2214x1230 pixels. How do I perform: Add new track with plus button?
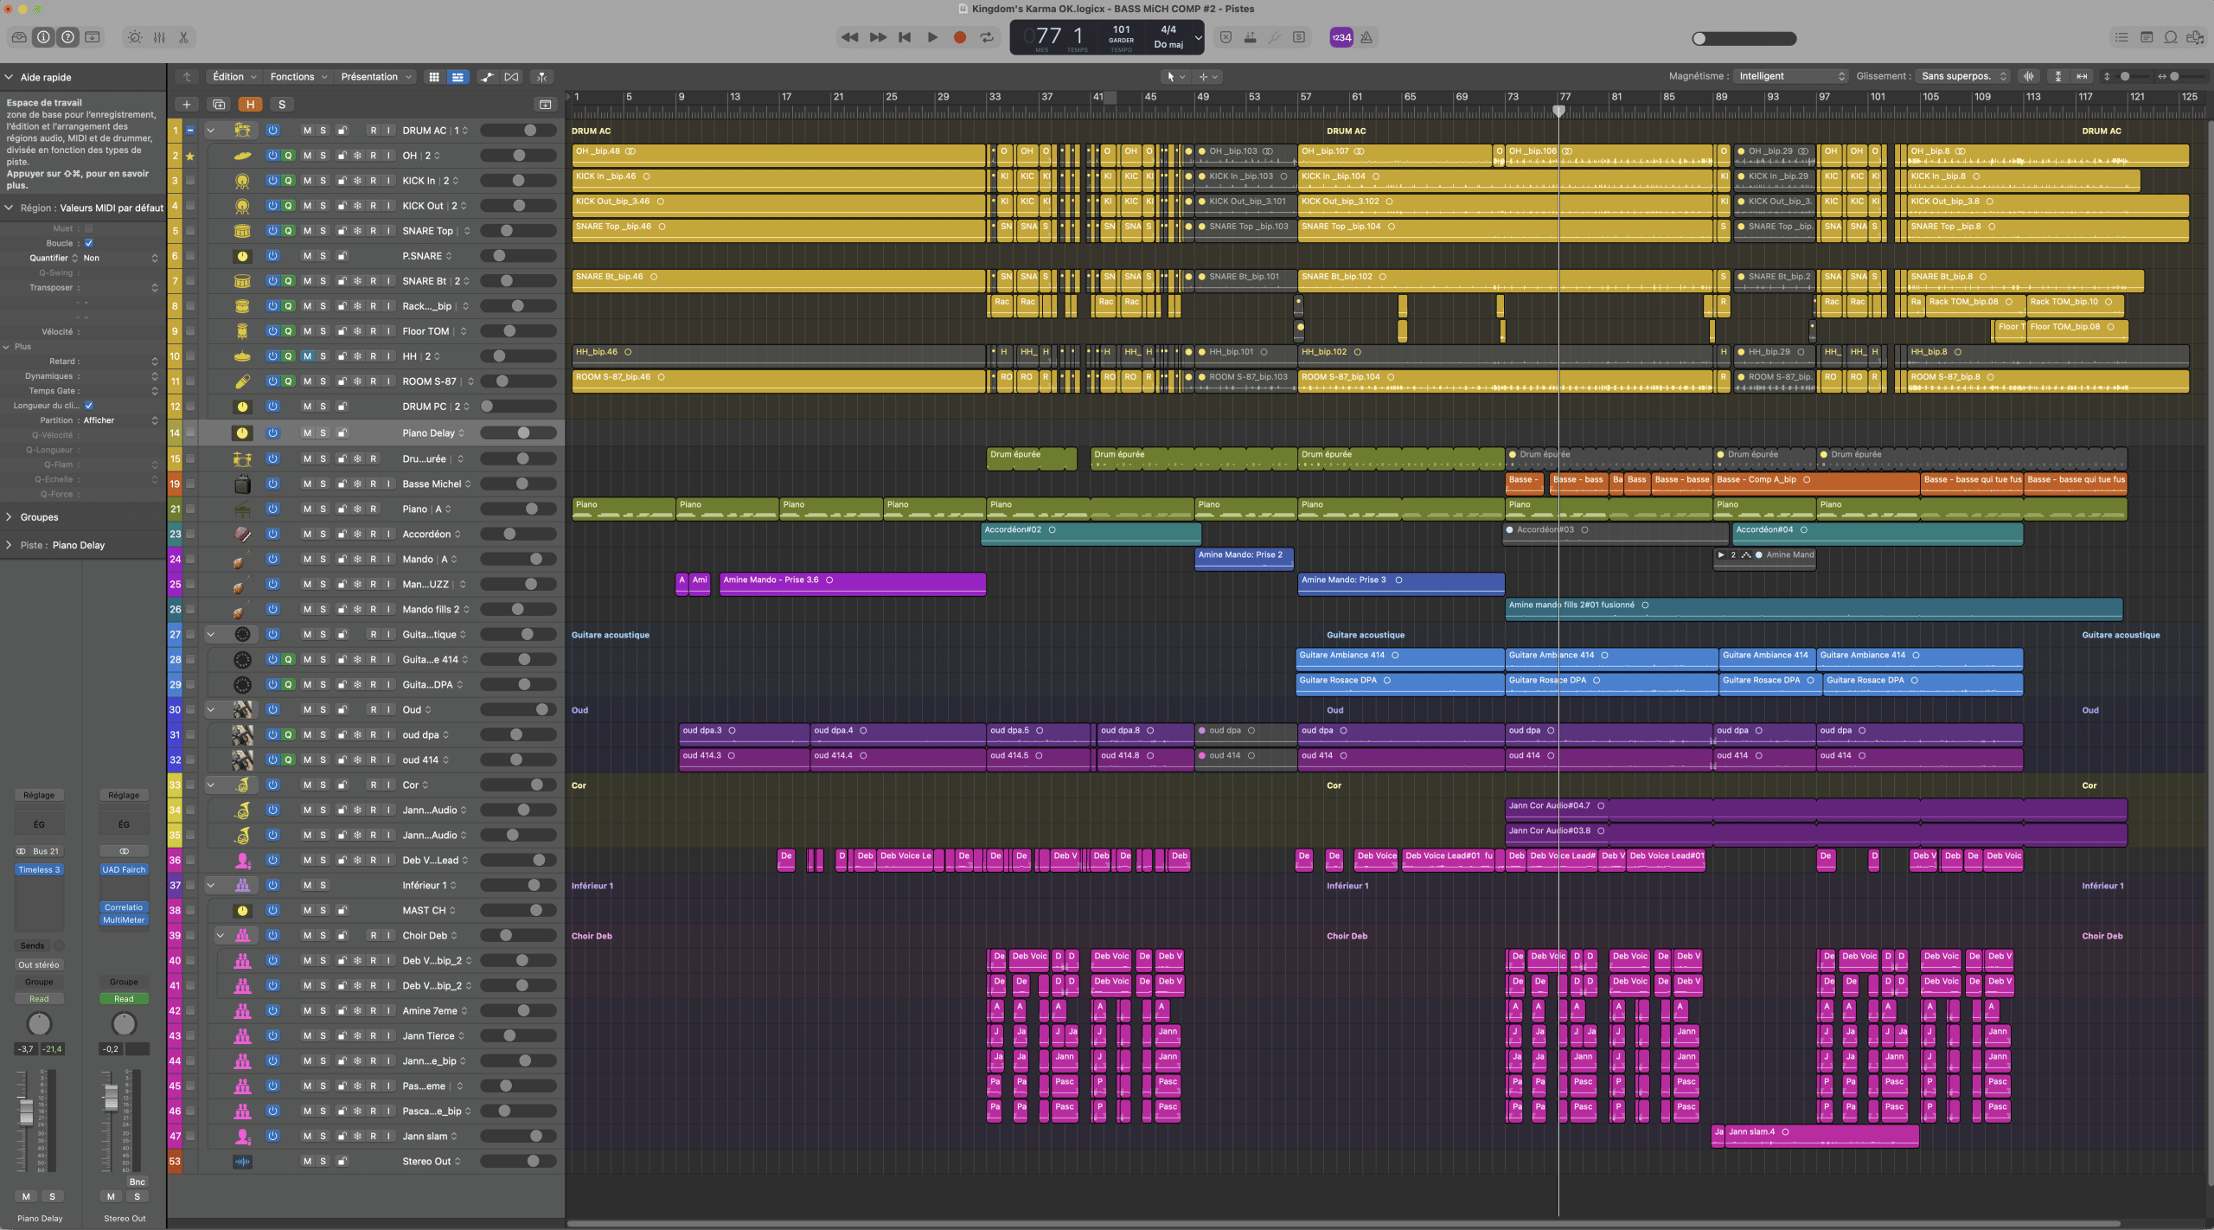pyautogui.click(x=186, y=105)
